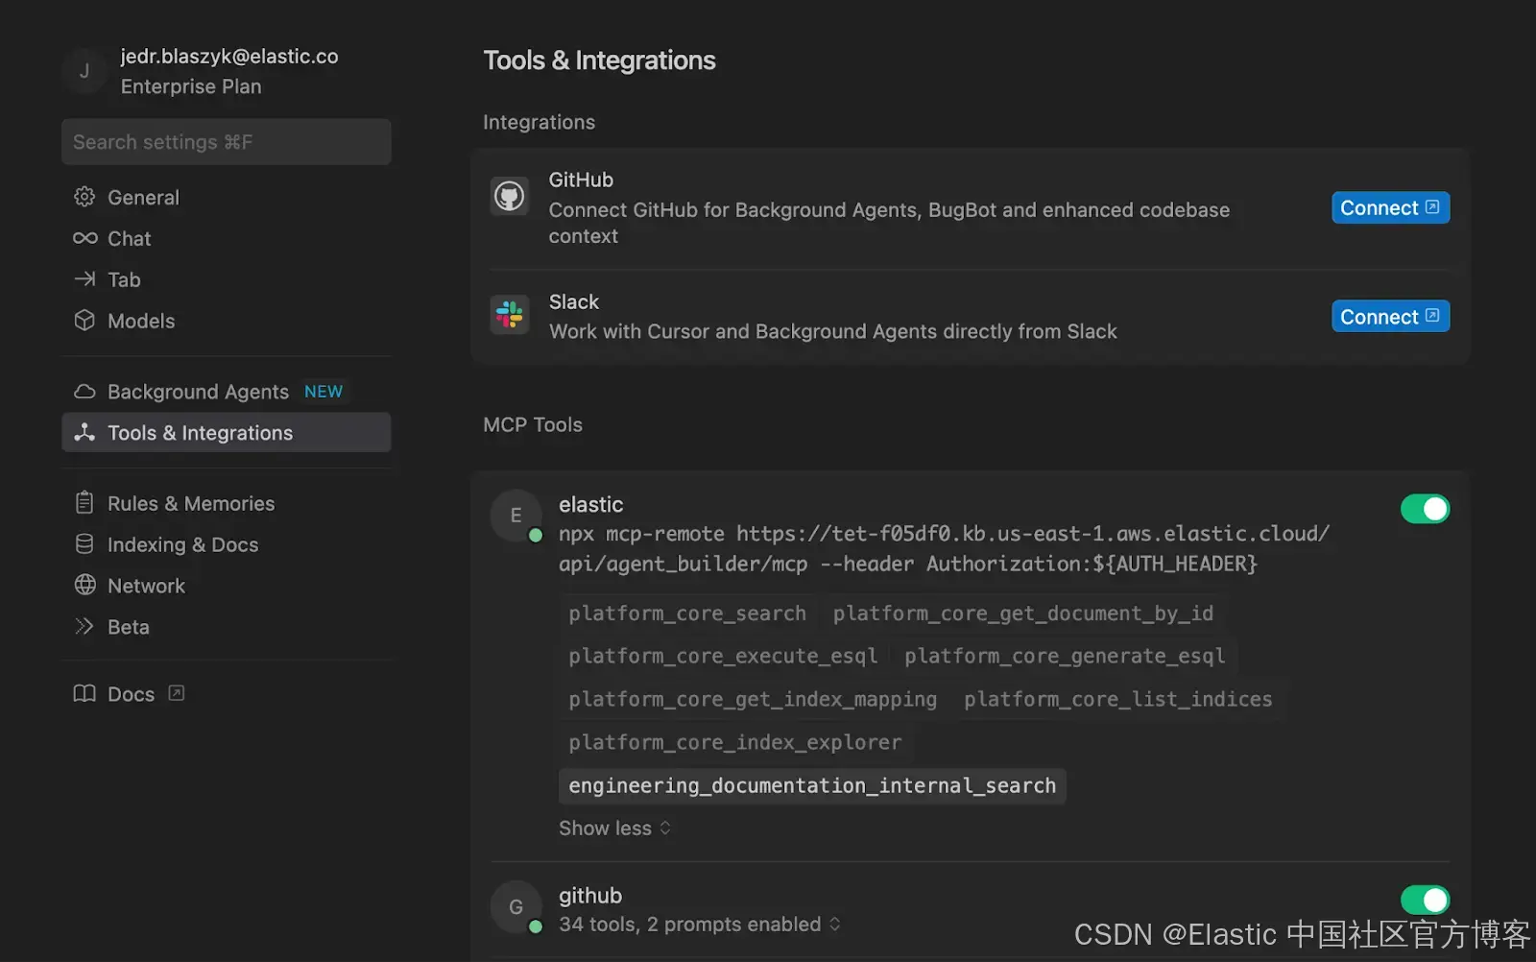Toggle the engineering_documentation_internal_search tool

tap(811, 785)
